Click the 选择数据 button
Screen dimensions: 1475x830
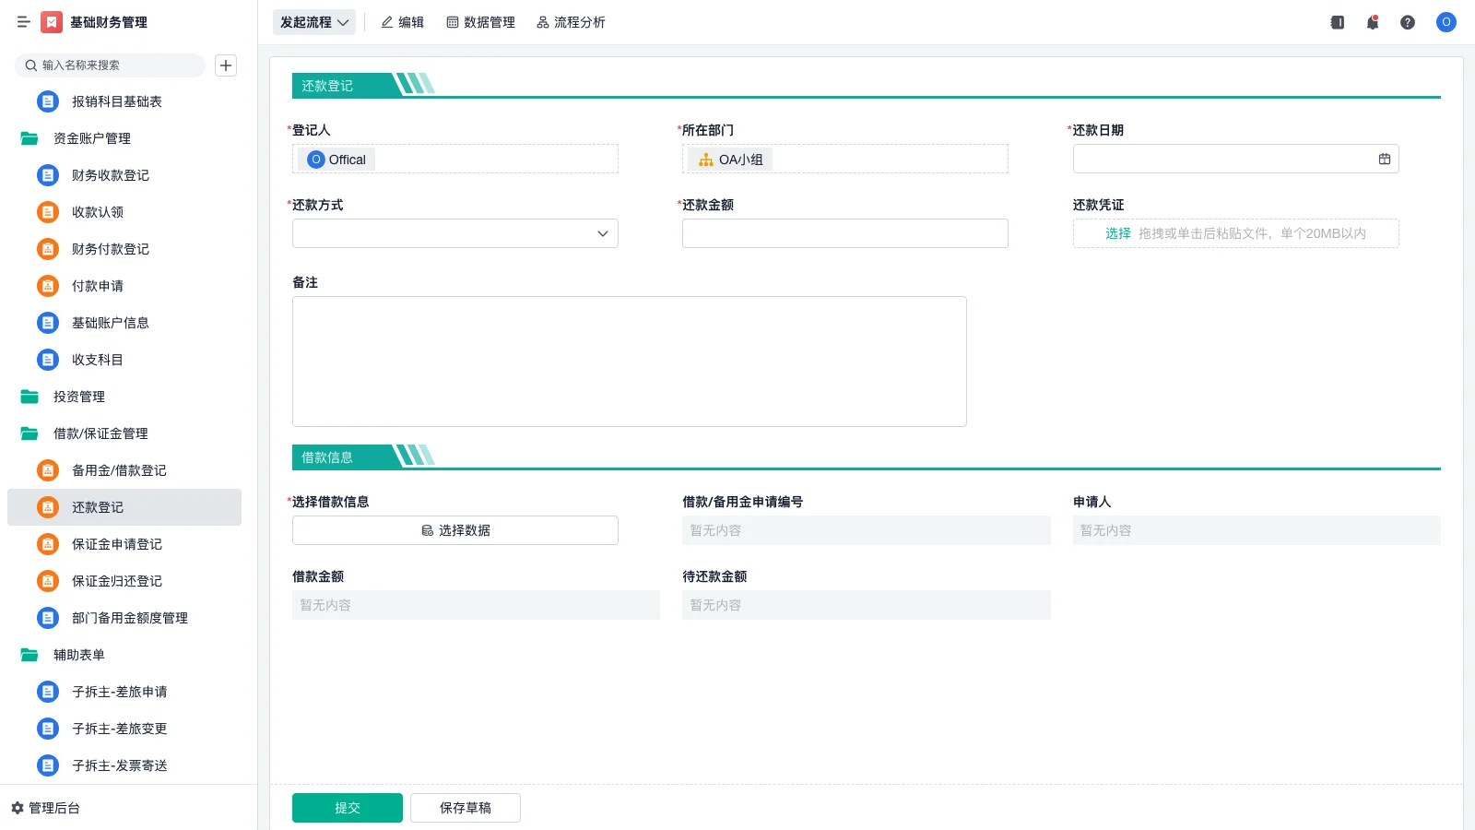click(x=455, y=530)
